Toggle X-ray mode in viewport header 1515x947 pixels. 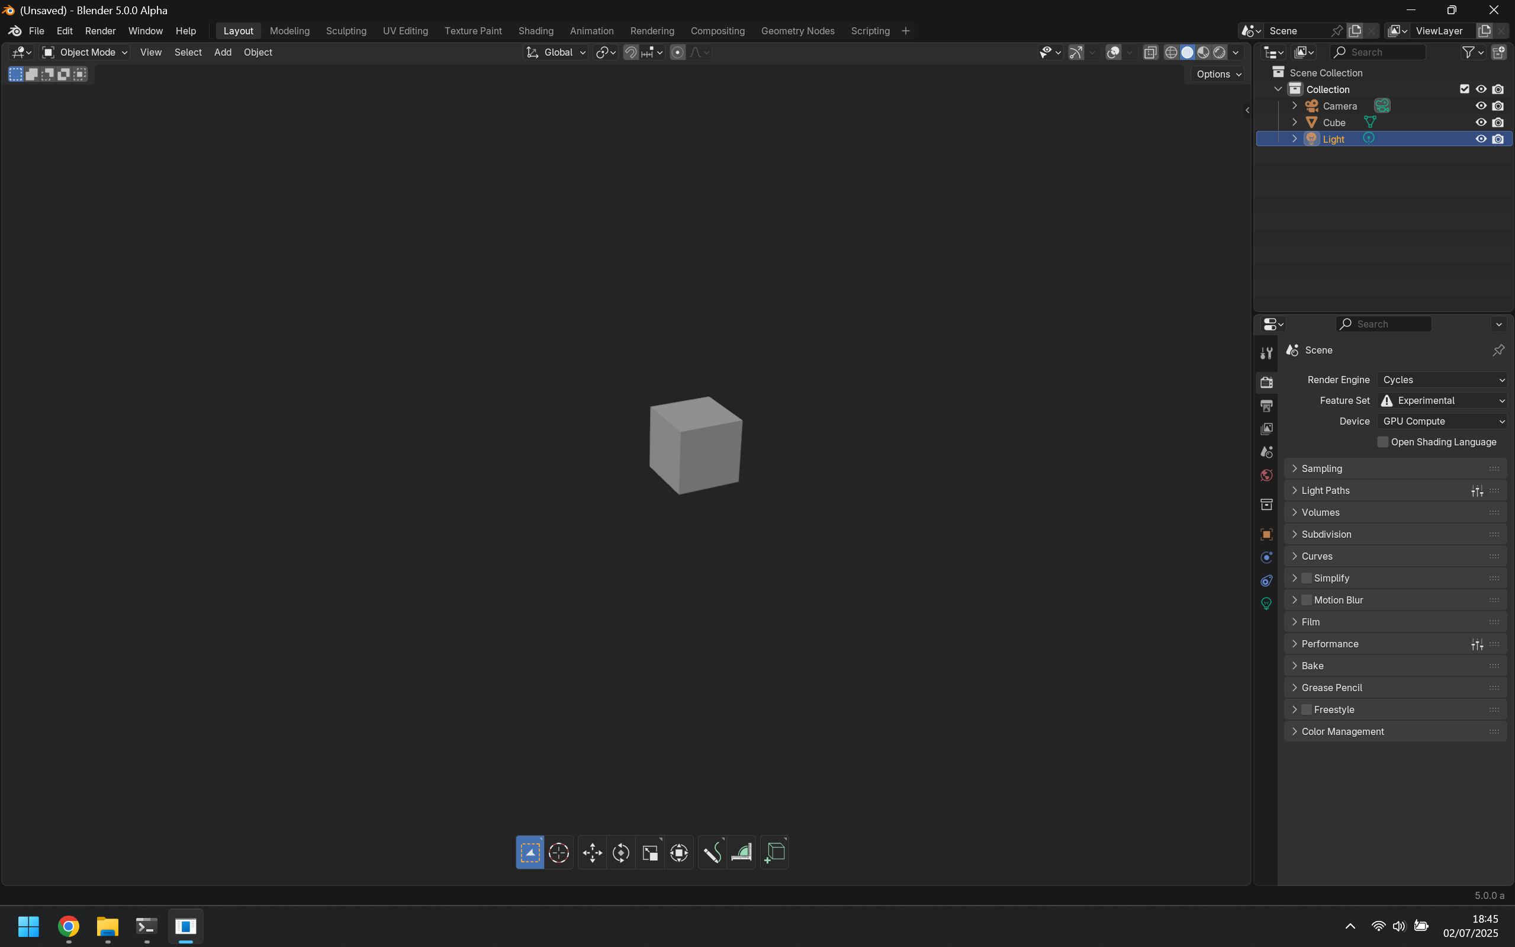1150,53
